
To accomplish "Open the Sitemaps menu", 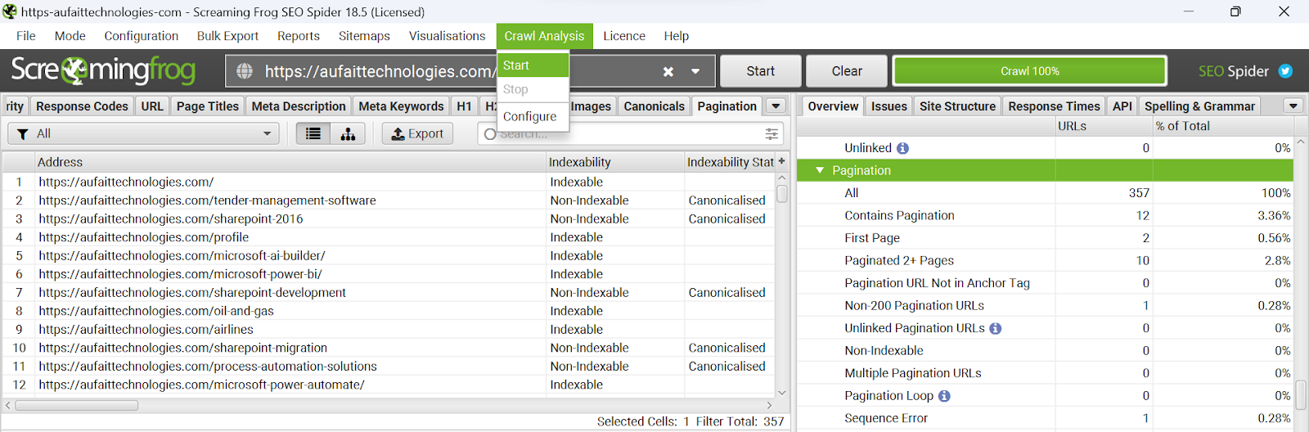I will click(364, 36).
